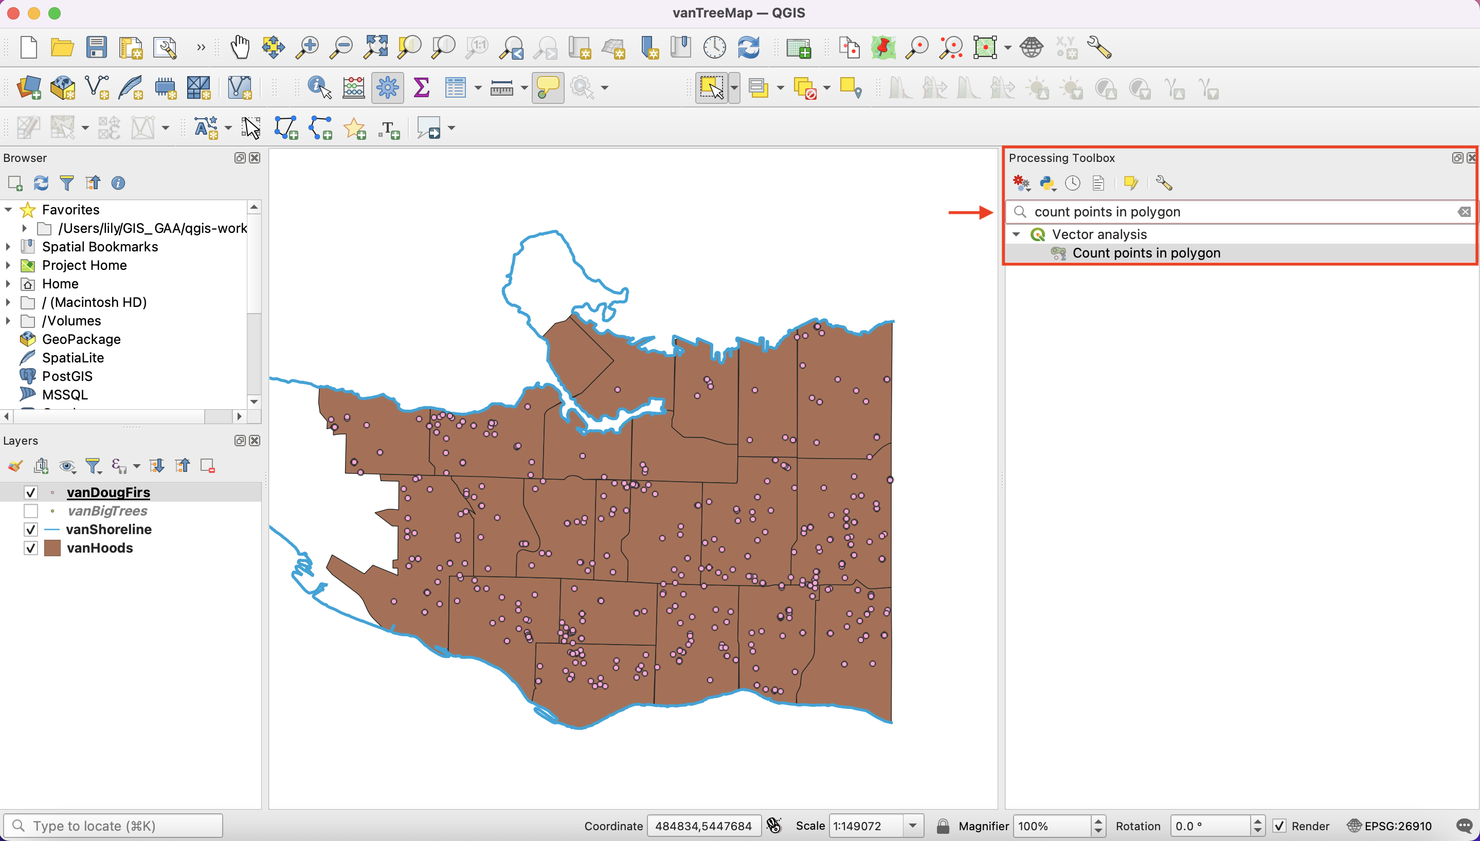Open the Field Calculator abacus icon

tap(353, 88)
